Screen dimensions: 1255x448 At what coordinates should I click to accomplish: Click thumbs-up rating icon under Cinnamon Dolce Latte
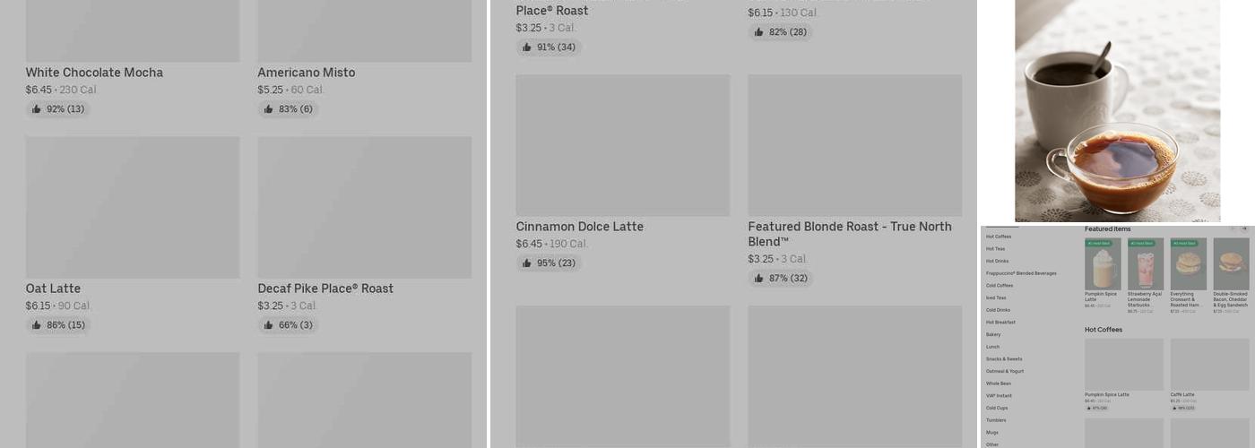[527, 263]
